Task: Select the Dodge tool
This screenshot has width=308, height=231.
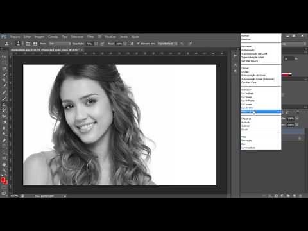Action: [4, 134]
